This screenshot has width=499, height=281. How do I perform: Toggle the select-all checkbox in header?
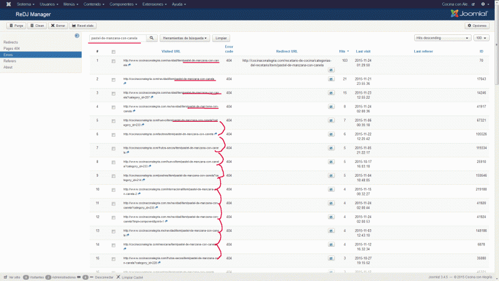[114, 52]
